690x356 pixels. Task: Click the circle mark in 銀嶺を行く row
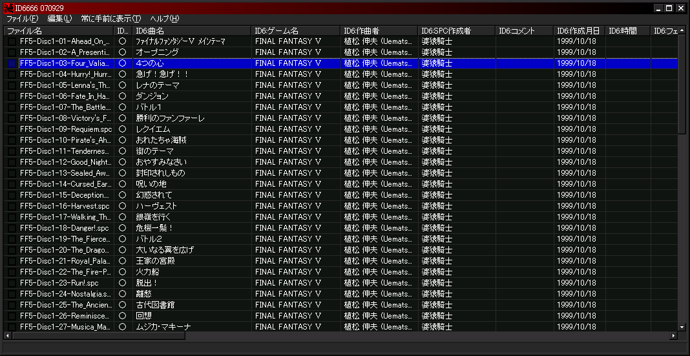[x=123, y=217]
